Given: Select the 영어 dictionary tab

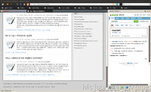Looking at the screenshot, I should (112, 18).
